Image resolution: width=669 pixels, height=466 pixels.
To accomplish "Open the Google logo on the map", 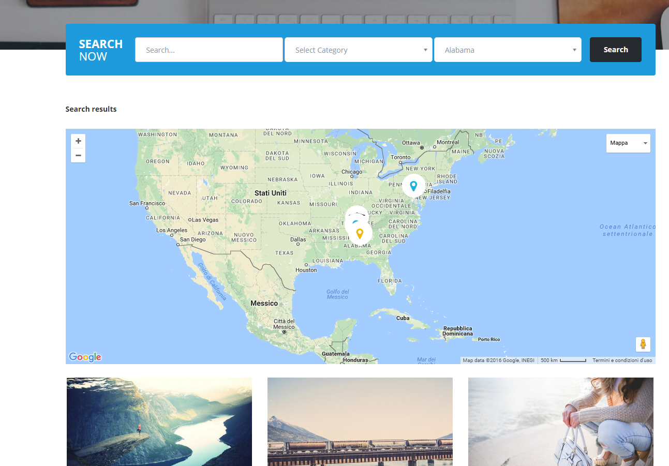I will point(85,357).
